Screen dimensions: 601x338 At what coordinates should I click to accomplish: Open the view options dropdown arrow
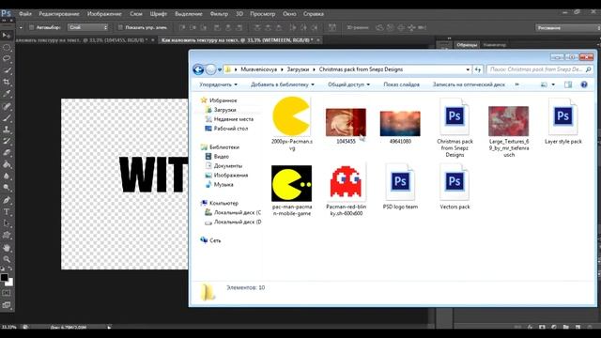pos(553,84)
